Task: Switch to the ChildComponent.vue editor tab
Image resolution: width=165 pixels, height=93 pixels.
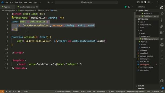Action: pos(27,7)
